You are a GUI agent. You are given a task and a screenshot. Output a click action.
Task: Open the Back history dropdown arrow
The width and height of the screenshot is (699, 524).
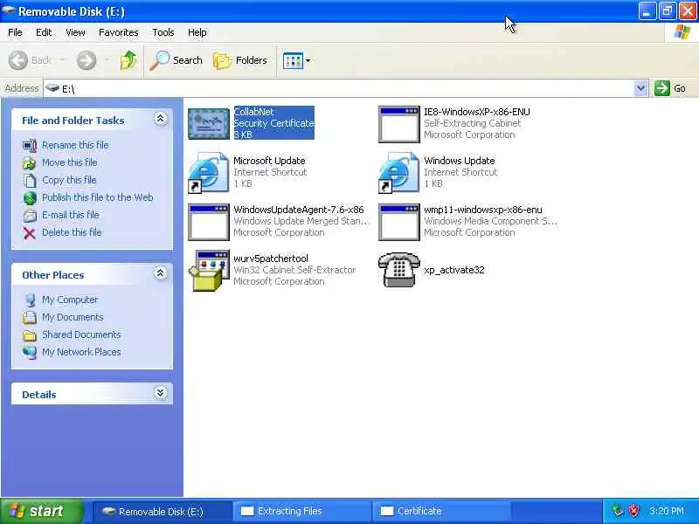62,59
